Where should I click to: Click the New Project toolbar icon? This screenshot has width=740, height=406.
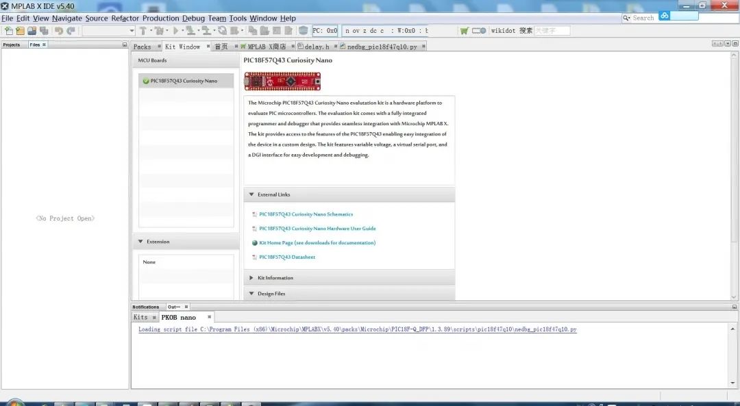[x=20, y=31]
